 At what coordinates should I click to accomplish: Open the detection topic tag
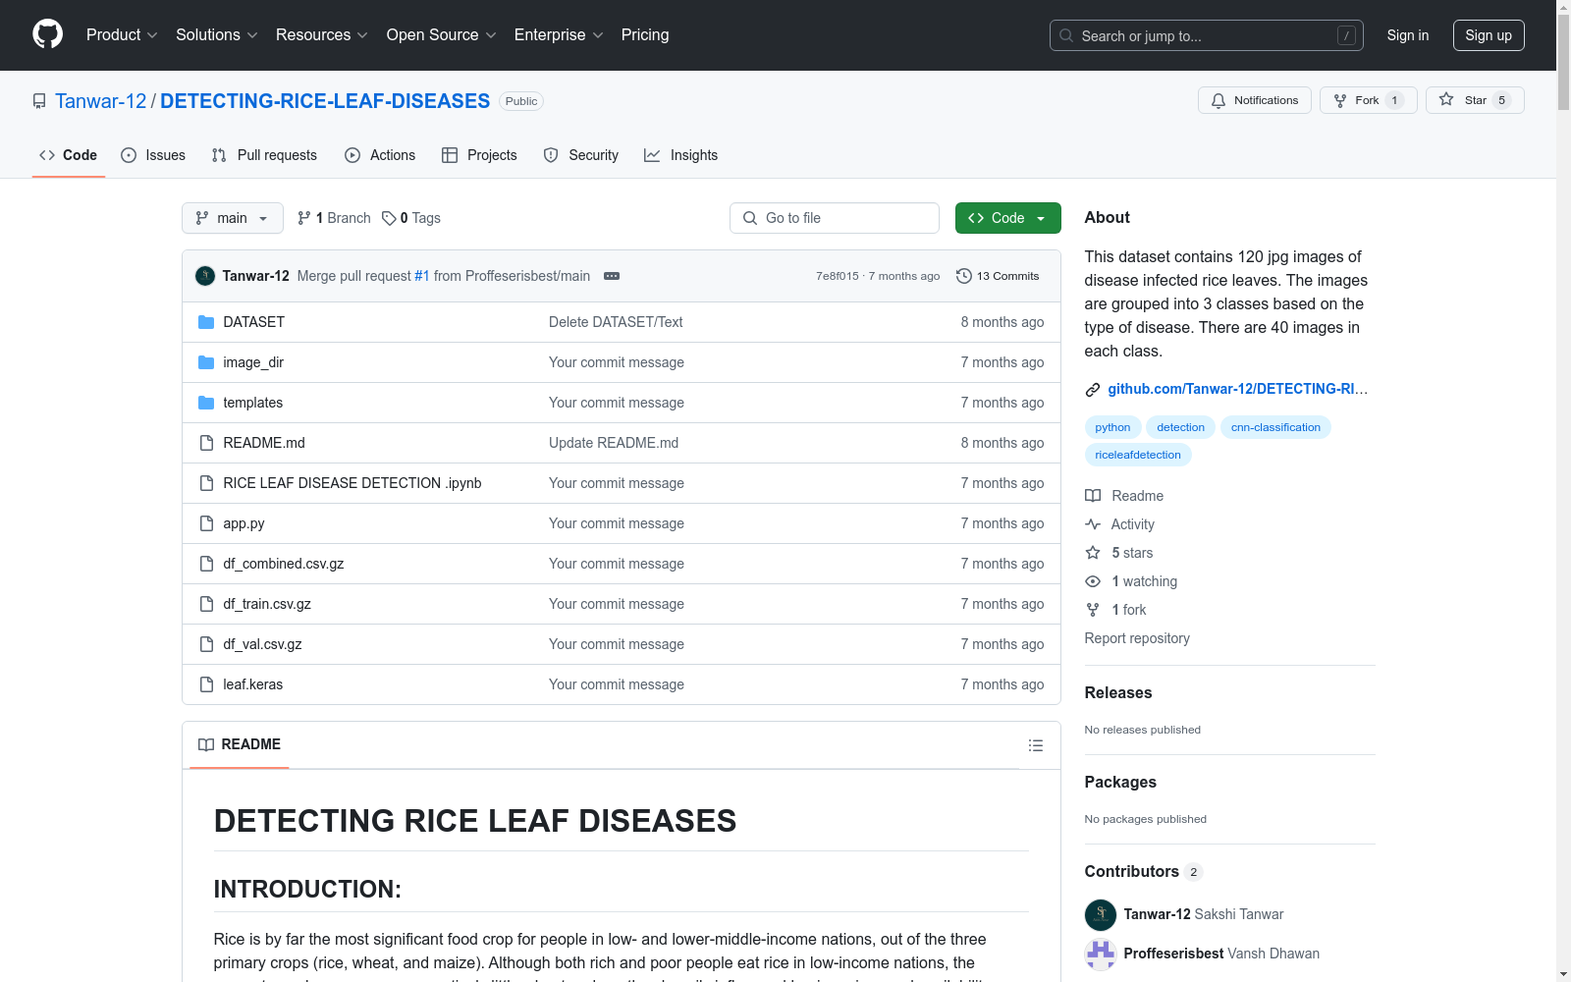[x=1180, y=427]
